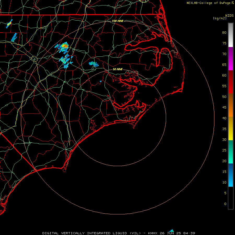
Task: Pick the magenta-purple segment of the color bar
Action: tap(231, 59)
